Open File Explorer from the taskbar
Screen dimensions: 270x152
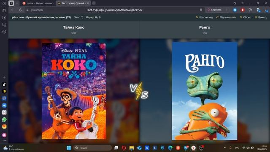132,148
